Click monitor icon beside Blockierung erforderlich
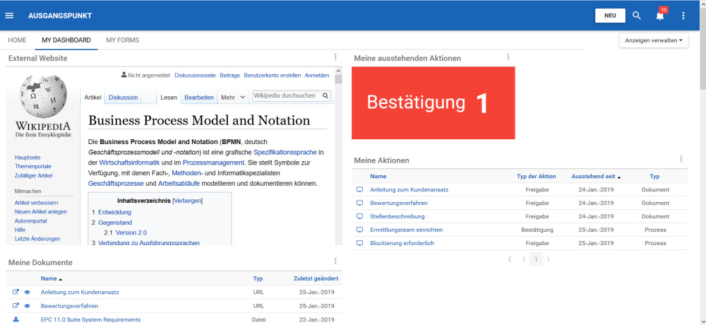This screenshot has height=325, width=706. click(x=359, y=244)
